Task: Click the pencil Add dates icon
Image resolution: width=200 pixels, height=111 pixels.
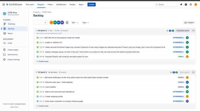Action: (49, 72)
